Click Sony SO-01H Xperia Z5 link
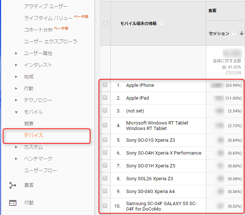 (x=151, y=166)
